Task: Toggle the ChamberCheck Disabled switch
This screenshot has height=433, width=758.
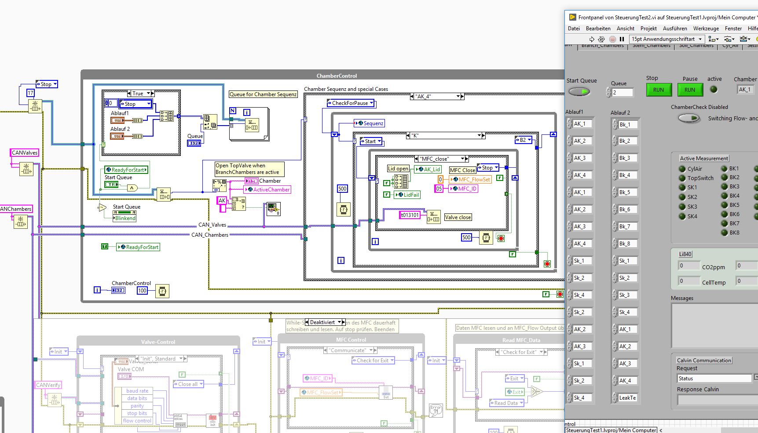Action: click(689, 118)
